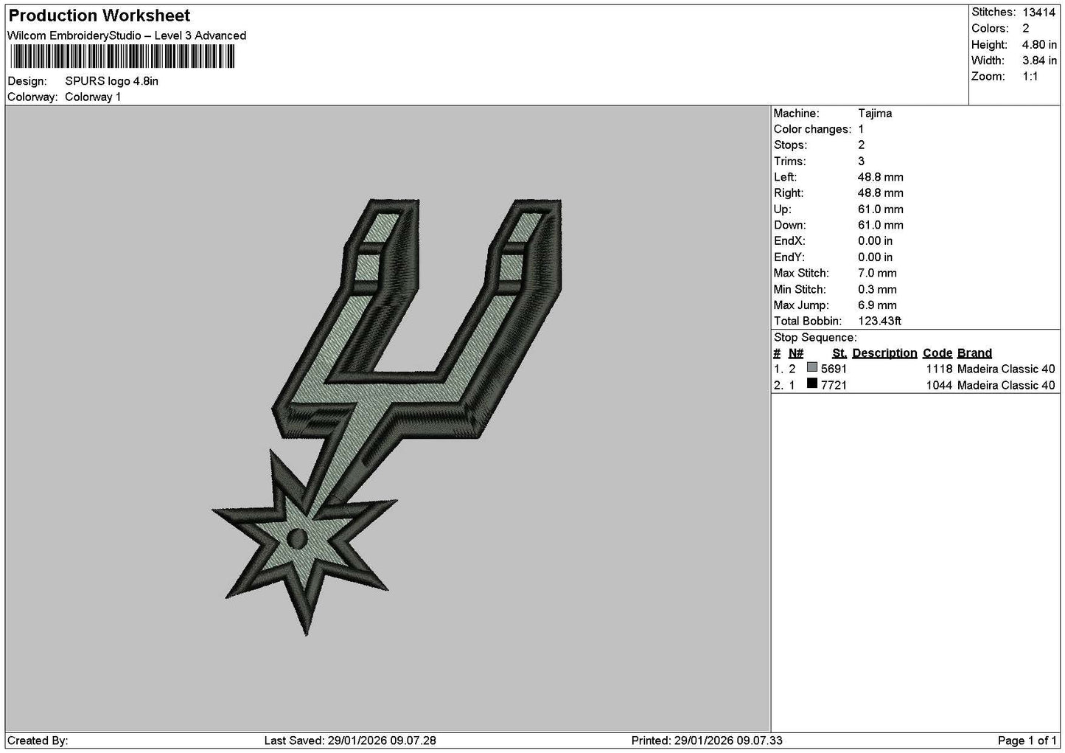This screenshot has height=753, width=1065.
Task: Click the Zoom value 1:1
Action: (x=1030, y=77)
